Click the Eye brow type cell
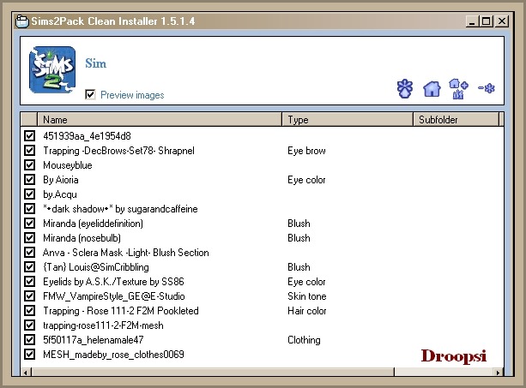This screenshot has height=388, width=526. pyautogui.click(x=306, y=151)
